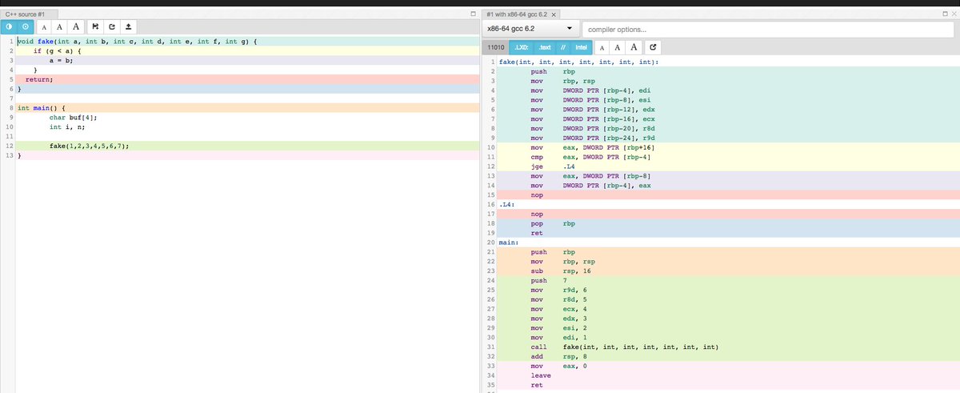The height and width of the screenshot is (393, 960).
Task: Maximize the C++ source pane
Action: click(x=474, y=14)
